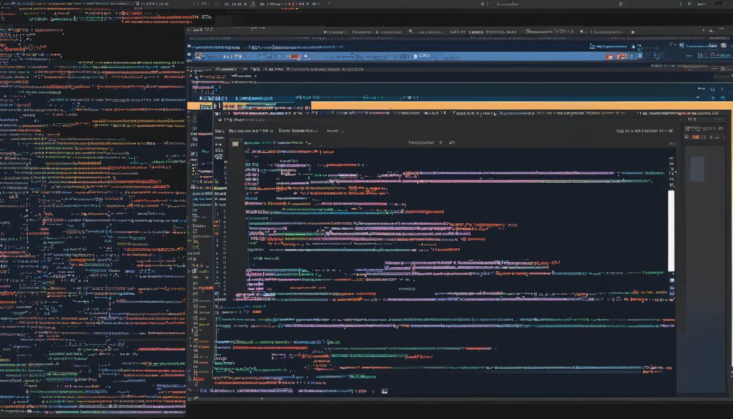Click the small gray square icon above the code
The image size is (733, 419).
pos(235,143)
